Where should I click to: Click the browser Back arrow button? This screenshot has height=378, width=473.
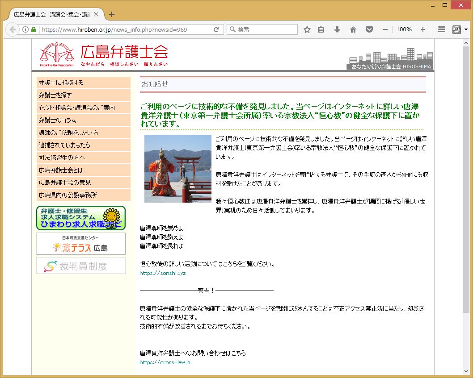tap(13, 29)
